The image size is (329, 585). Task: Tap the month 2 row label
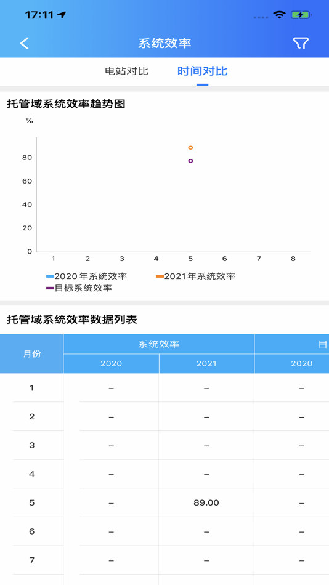[32, 417]
